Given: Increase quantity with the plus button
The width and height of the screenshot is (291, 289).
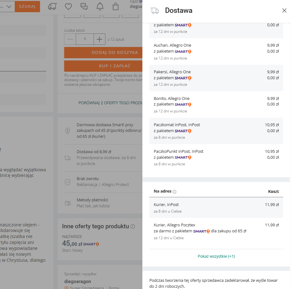Looking at the screenshot, I should (x=100, y=39).
